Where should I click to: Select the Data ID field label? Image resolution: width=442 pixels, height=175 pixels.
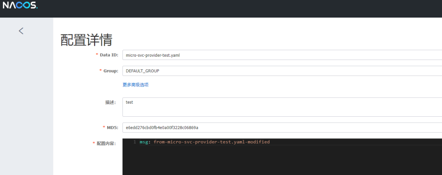(109, 55)
